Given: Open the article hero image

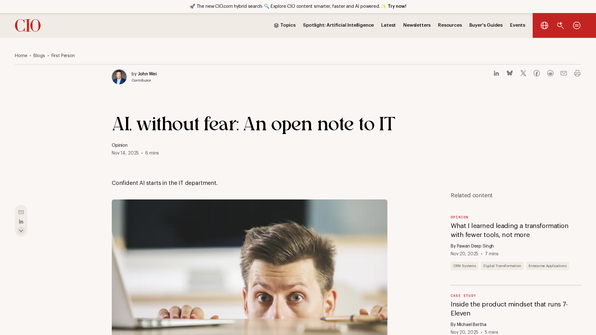Looking at the screenshot, I should click(250, 267).
